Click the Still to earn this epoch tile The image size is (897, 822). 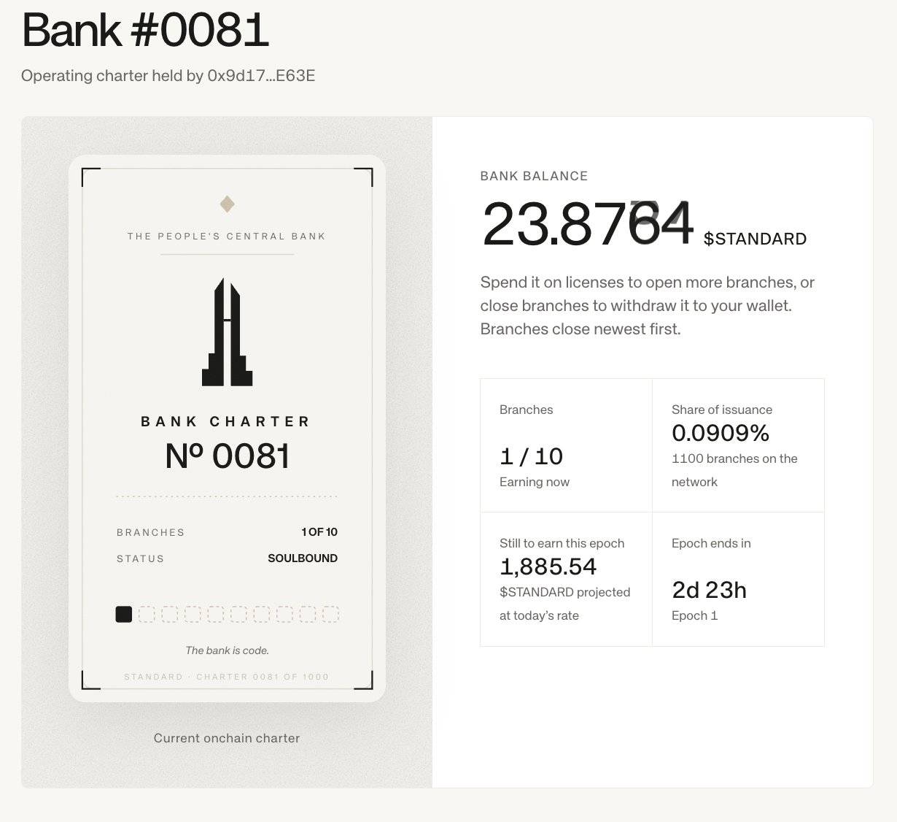click(x=566, y=579)
